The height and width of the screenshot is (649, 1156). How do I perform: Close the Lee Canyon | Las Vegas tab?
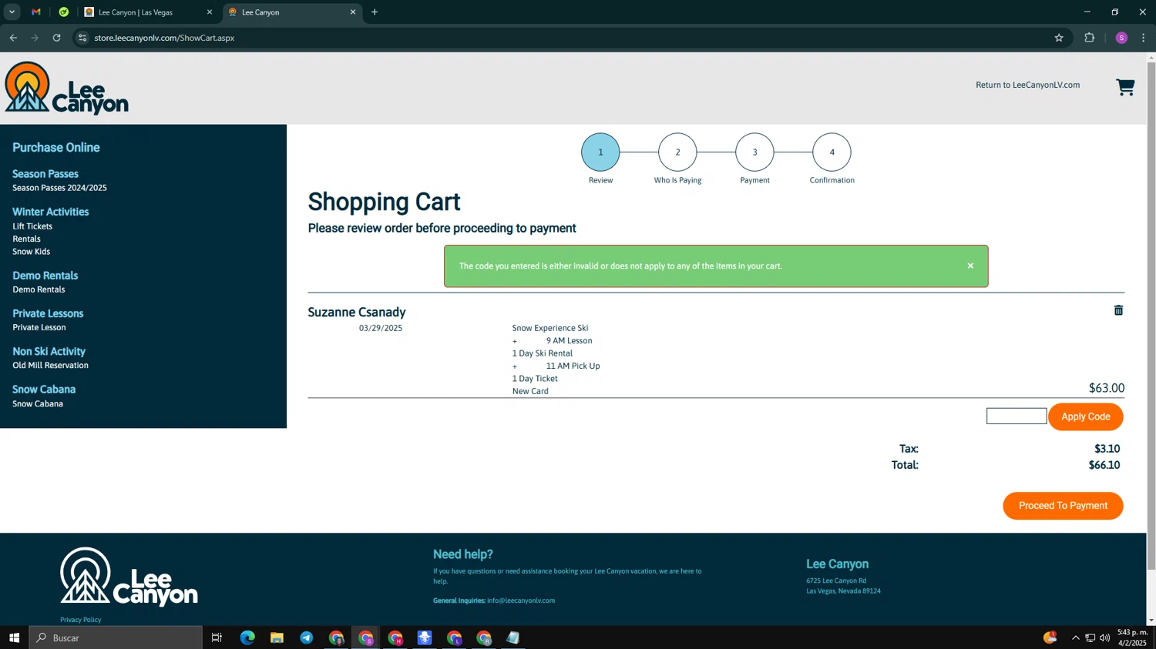point(210,12)
